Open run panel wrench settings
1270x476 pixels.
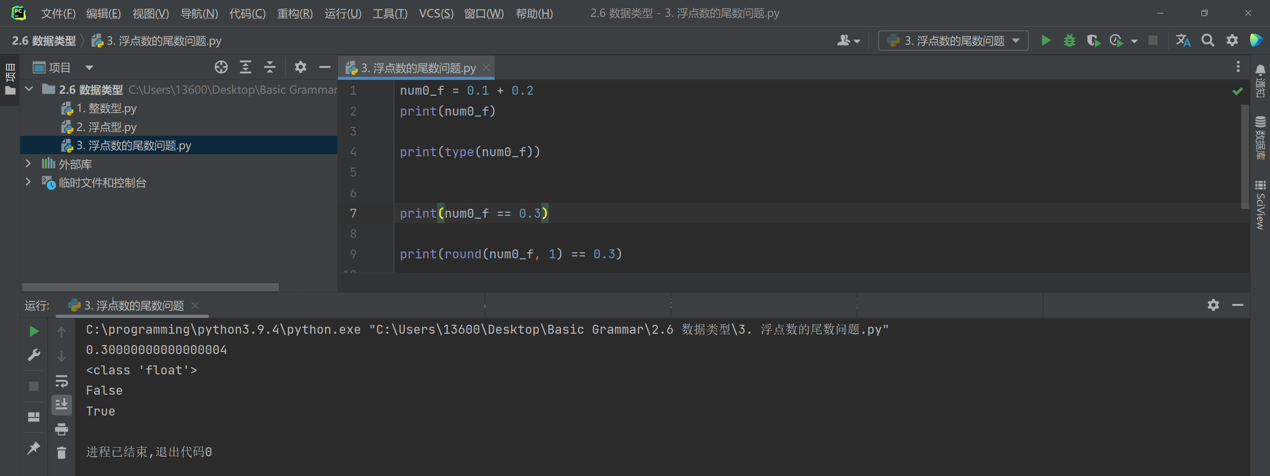coord(34,355)
